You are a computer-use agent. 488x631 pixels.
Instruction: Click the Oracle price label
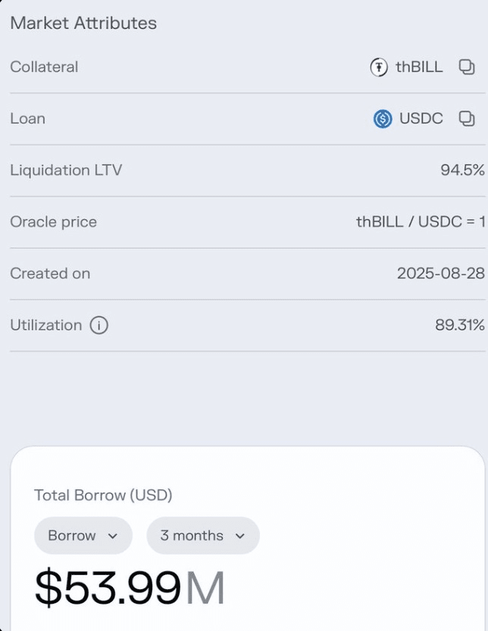[53, 221]
